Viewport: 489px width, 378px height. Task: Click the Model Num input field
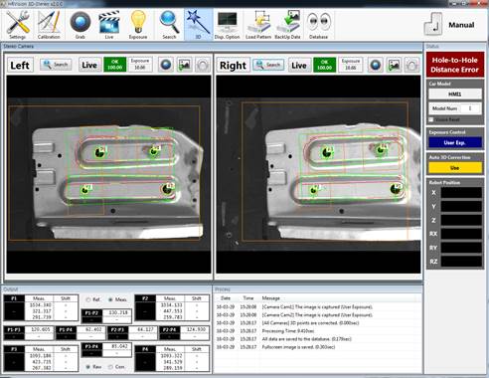470,108
